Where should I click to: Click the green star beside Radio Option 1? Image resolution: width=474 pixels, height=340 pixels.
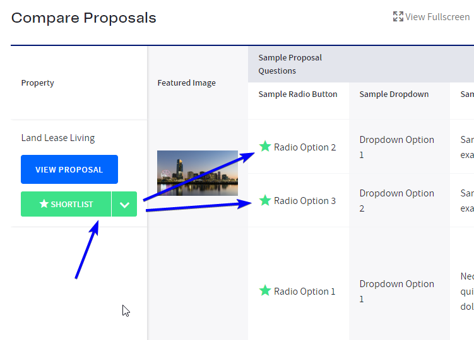pyautogui.click(x=265, y=291)
